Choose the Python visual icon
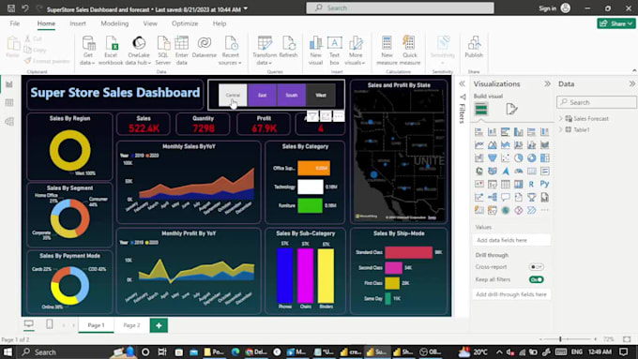638x359 pixels. [544, 184]
